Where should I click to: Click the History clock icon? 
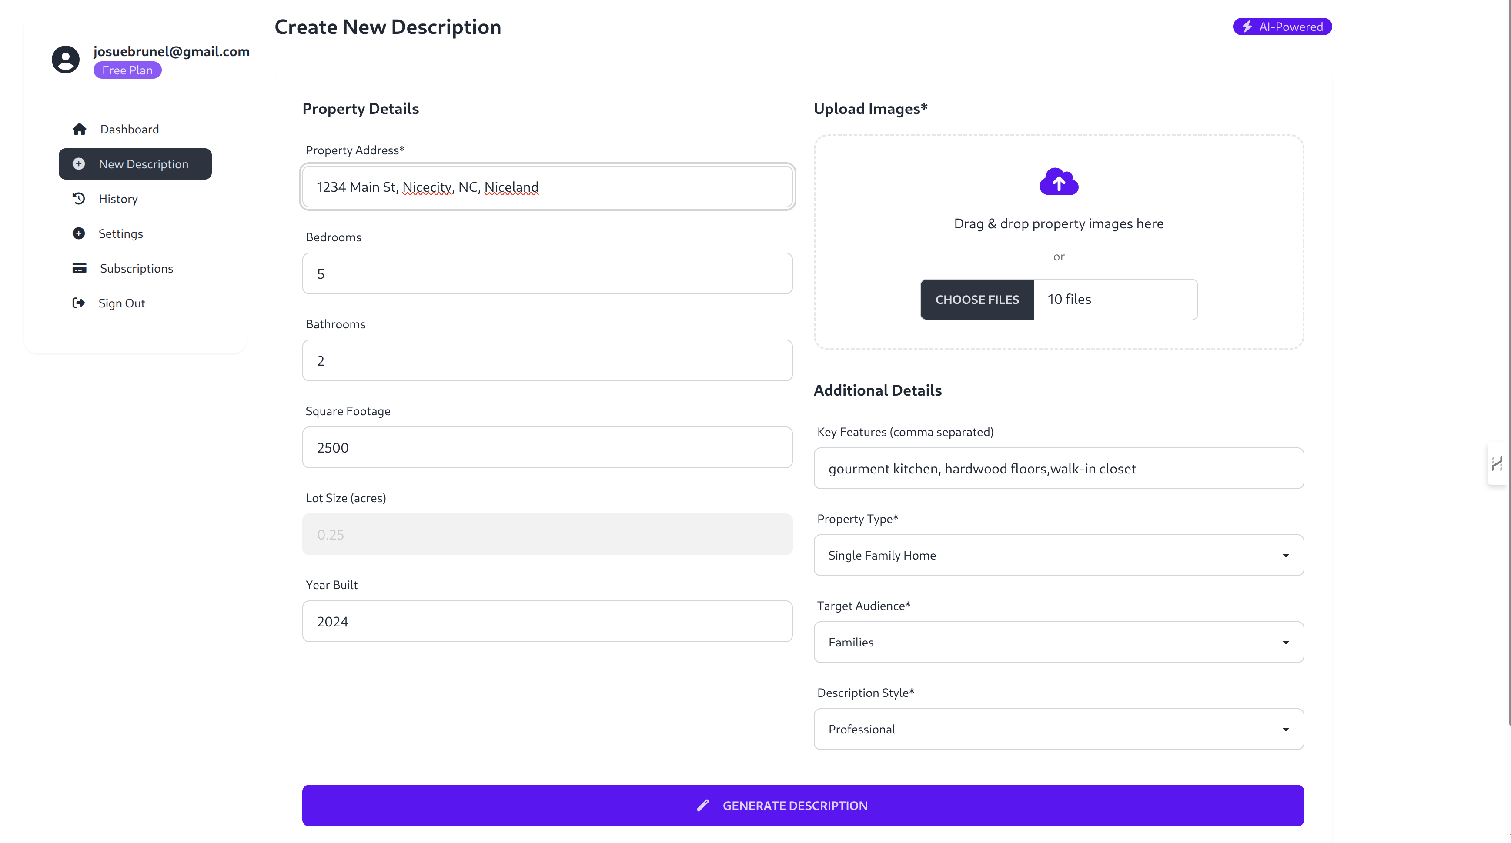click(x=79, y=199)
